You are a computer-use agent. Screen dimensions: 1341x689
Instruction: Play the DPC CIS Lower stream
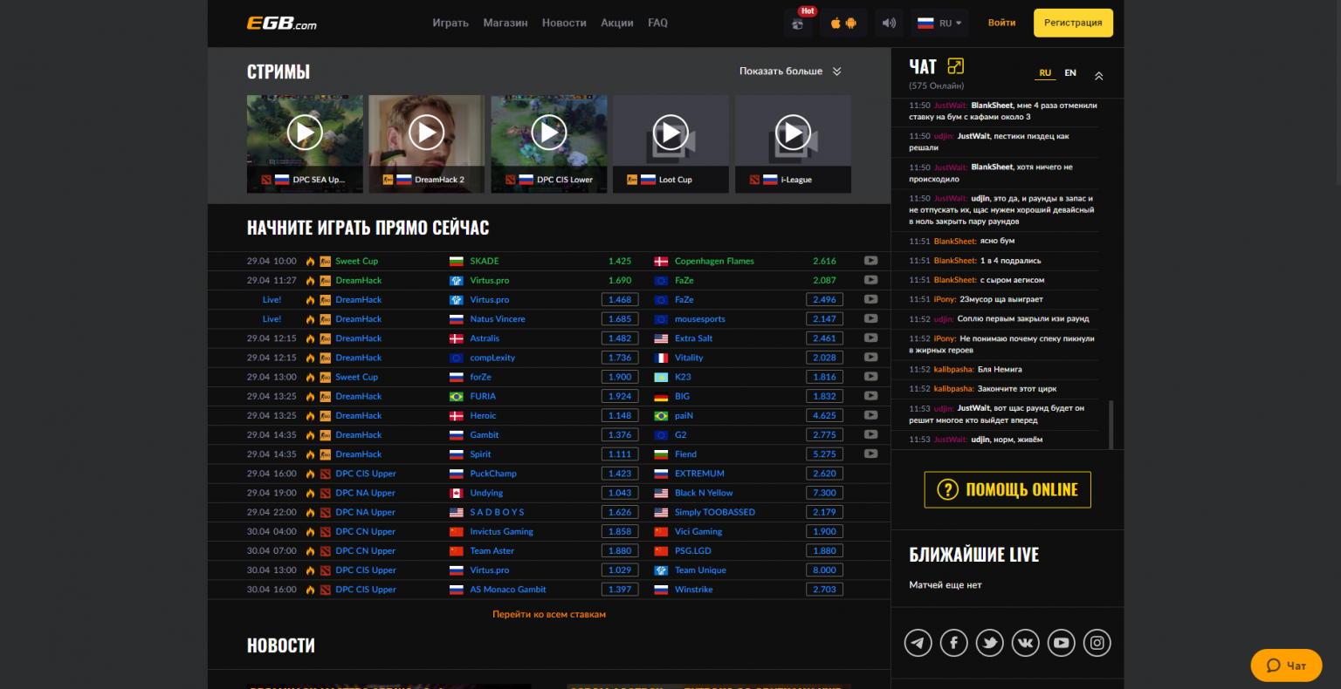(549, 133)
